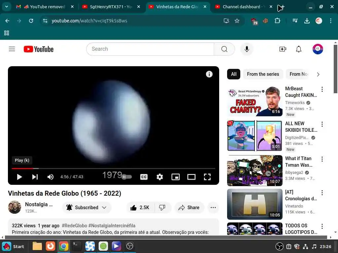Open the Start menu
The height and width of the screenshot is (253, 338).
[13, 246]
